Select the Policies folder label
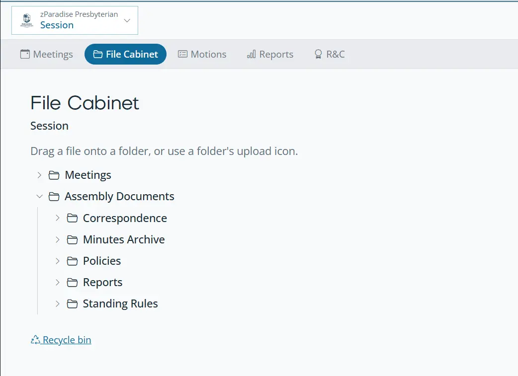Screen dimensions: 518x376 [x=102, y=261]
